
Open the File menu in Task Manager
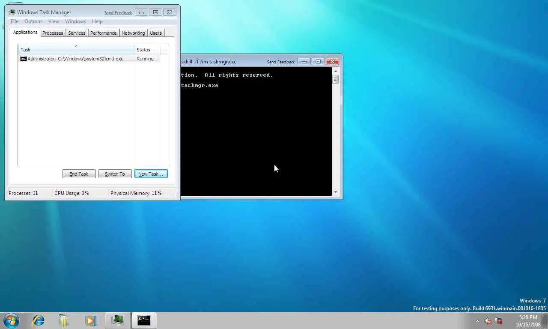pyautogui.click(x=15, y=21)
